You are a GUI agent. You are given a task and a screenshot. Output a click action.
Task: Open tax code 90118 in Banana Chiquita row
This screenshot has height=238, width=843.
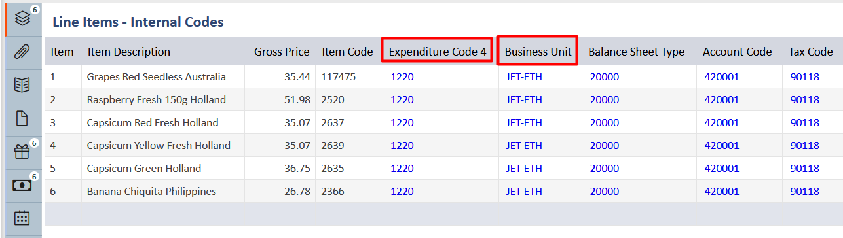click(x=804, y=192)
